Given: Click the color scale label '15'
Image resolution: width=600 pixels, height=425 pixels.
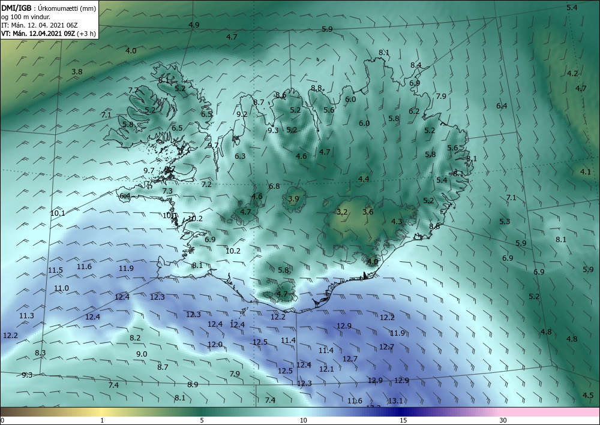Looking at the screenshot, I should coord(403,420).
